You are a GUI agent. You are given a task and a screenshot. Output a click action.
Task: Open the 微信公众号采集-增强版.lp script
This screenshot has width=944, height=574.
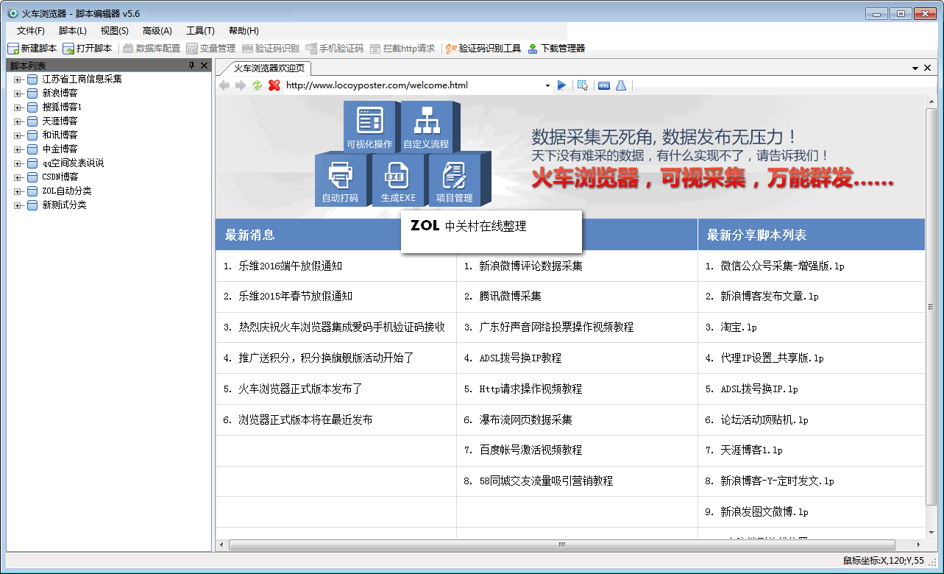coord(782,266)
